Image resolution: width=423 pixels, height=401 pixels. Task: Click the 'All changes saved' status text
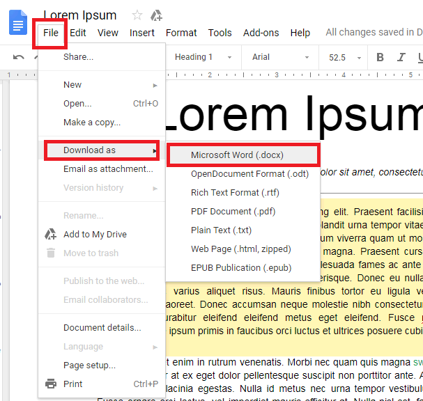(374, 32)
